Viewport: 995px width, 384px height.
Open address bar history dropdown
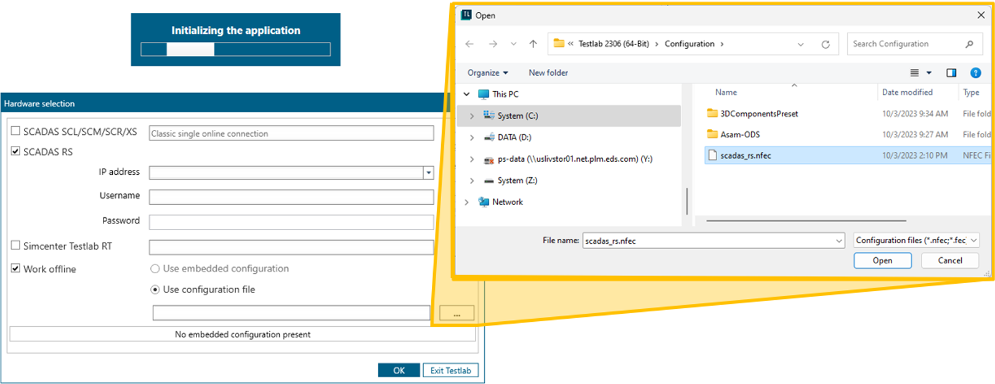pyautogui.click(x=800, y=44)
